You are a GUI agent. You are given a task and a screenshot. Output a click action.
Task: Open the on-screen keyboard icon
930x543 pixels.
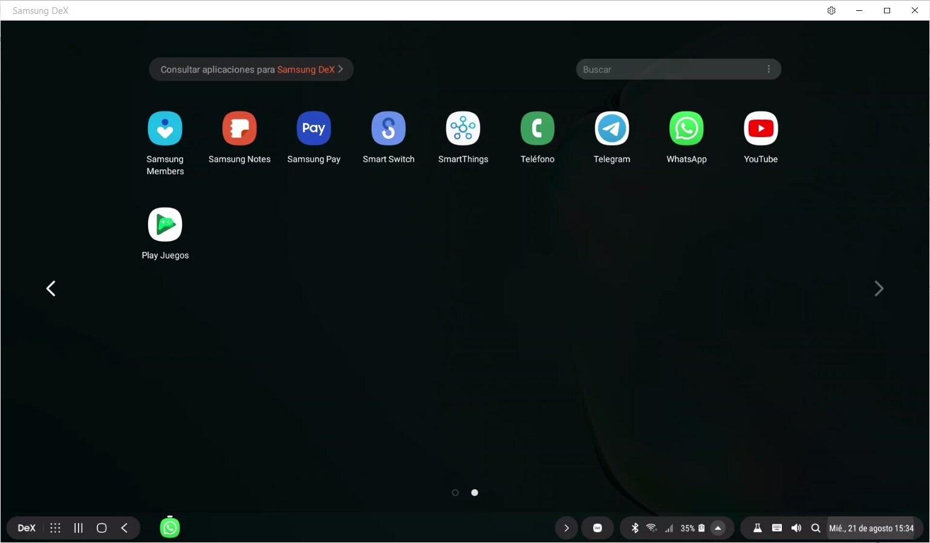click(777, 528)
